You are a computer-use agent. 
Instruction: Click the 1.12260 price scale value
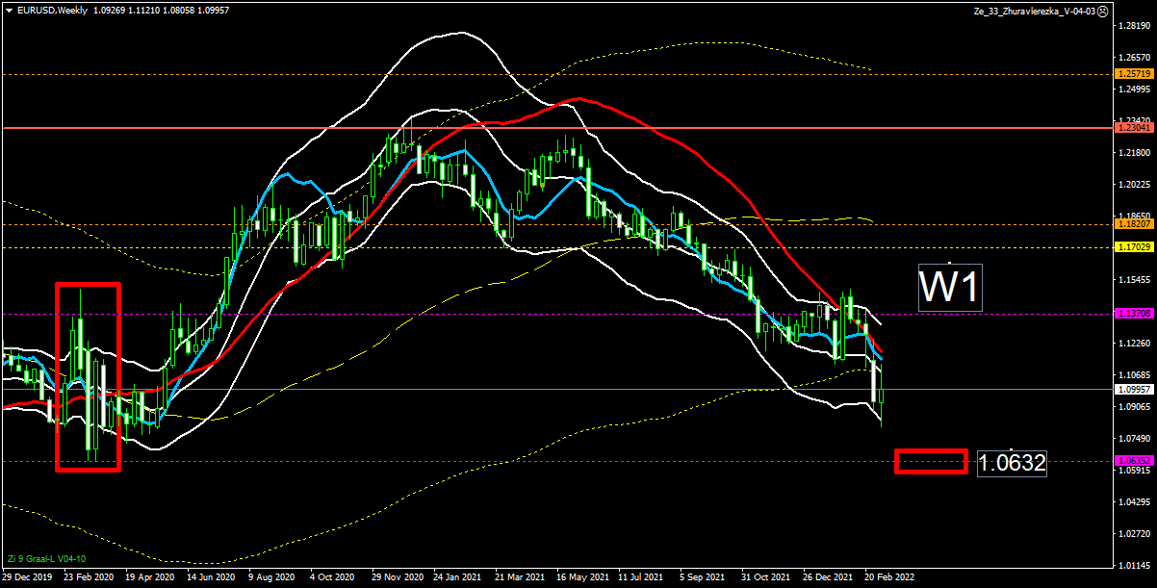pos(1136,343)
